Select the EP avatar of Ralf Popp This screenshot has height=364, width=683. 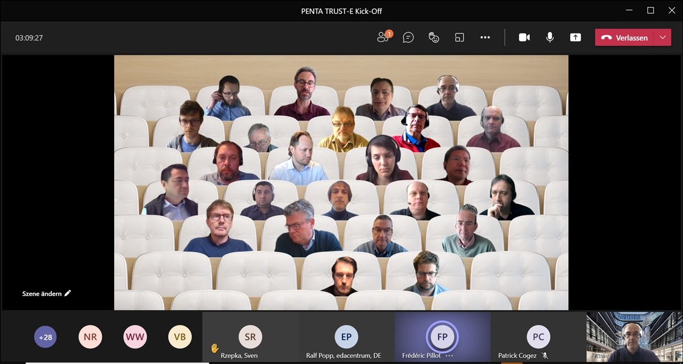click(x=346, y=337)
